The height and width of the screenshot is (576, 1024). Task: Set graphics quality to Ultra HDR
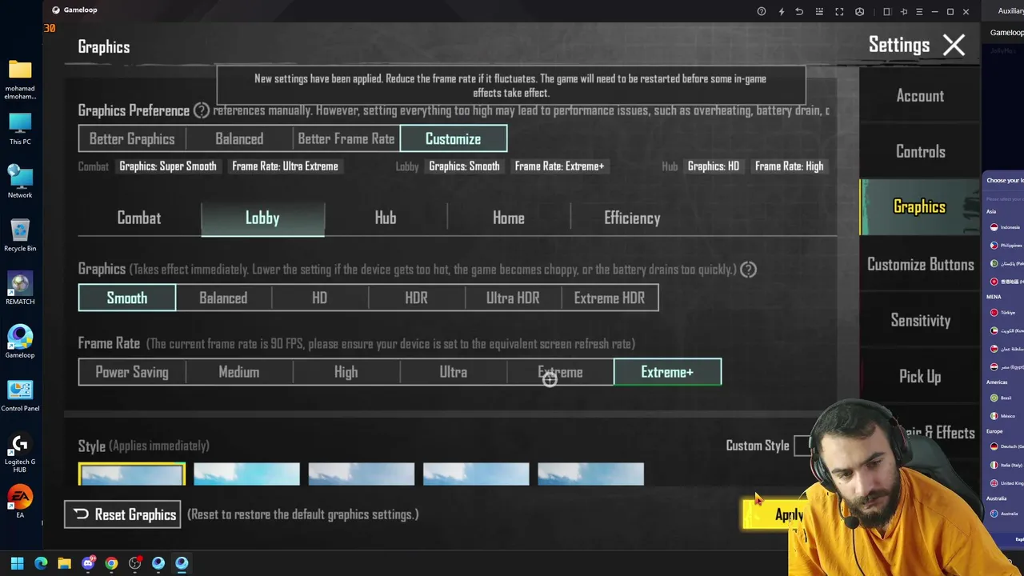(513, 298)
